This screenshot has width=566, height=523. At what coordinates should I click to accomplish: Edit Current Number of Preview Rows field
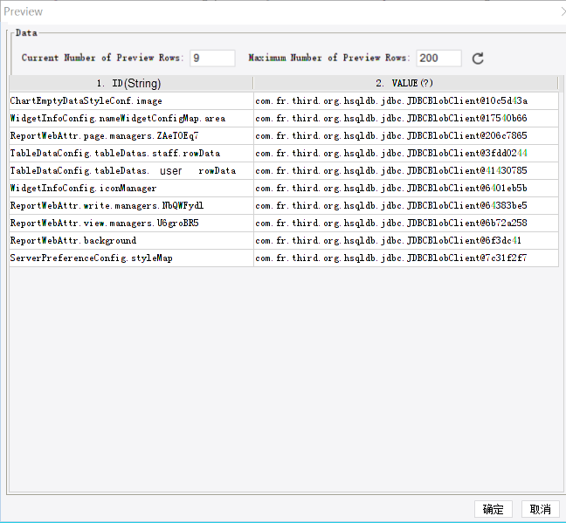212,58
